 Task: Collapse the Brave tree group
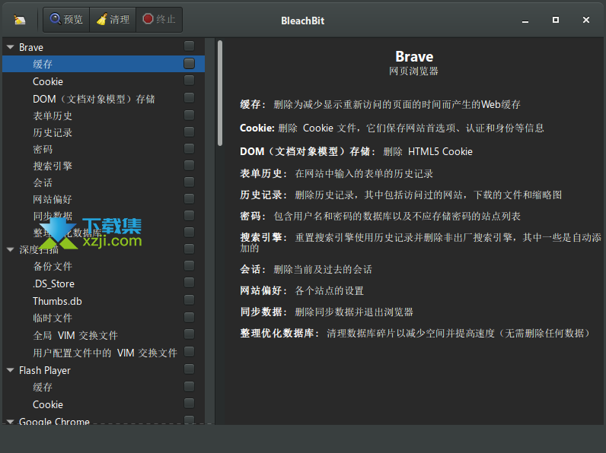click(x=11, y=47)
